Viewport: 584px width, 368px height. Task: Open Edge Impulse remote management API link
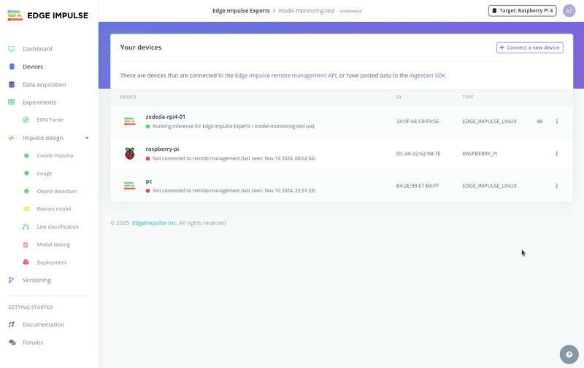pos(285,76)
